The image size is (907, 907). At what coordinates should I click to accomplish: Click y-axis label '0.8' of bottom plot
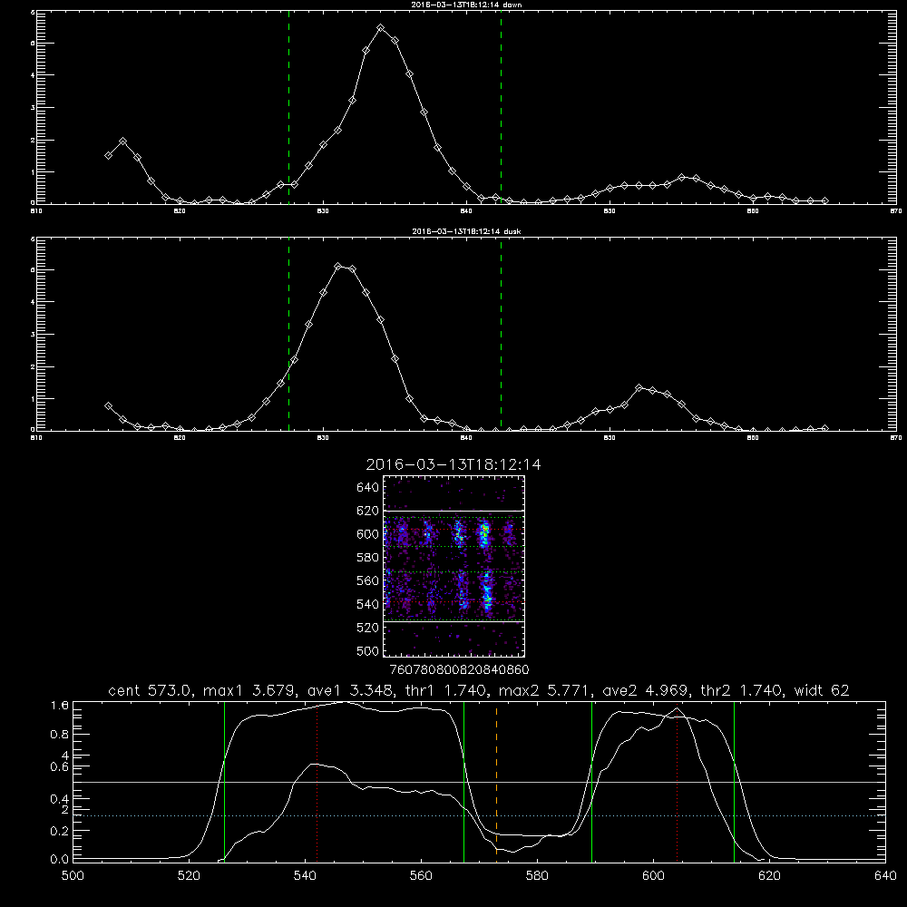pos(60,734)
